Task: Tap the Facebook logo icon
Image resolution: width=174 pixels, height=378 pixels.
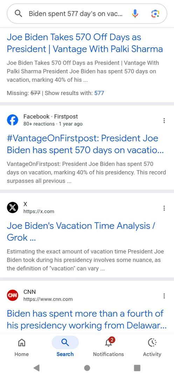Action: point(13,120)
